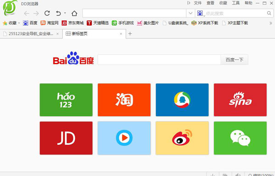Open the Tencent QQ blue tile
Image resolution: width=275 pixels, height=176 pixels.
182,100
